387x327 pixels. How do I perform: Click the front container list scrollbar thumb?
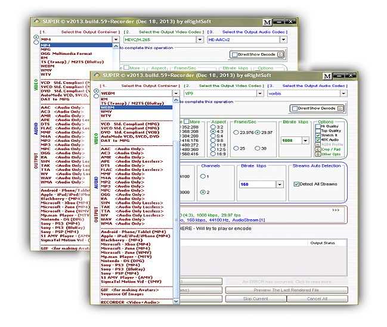tap(176, 219)
